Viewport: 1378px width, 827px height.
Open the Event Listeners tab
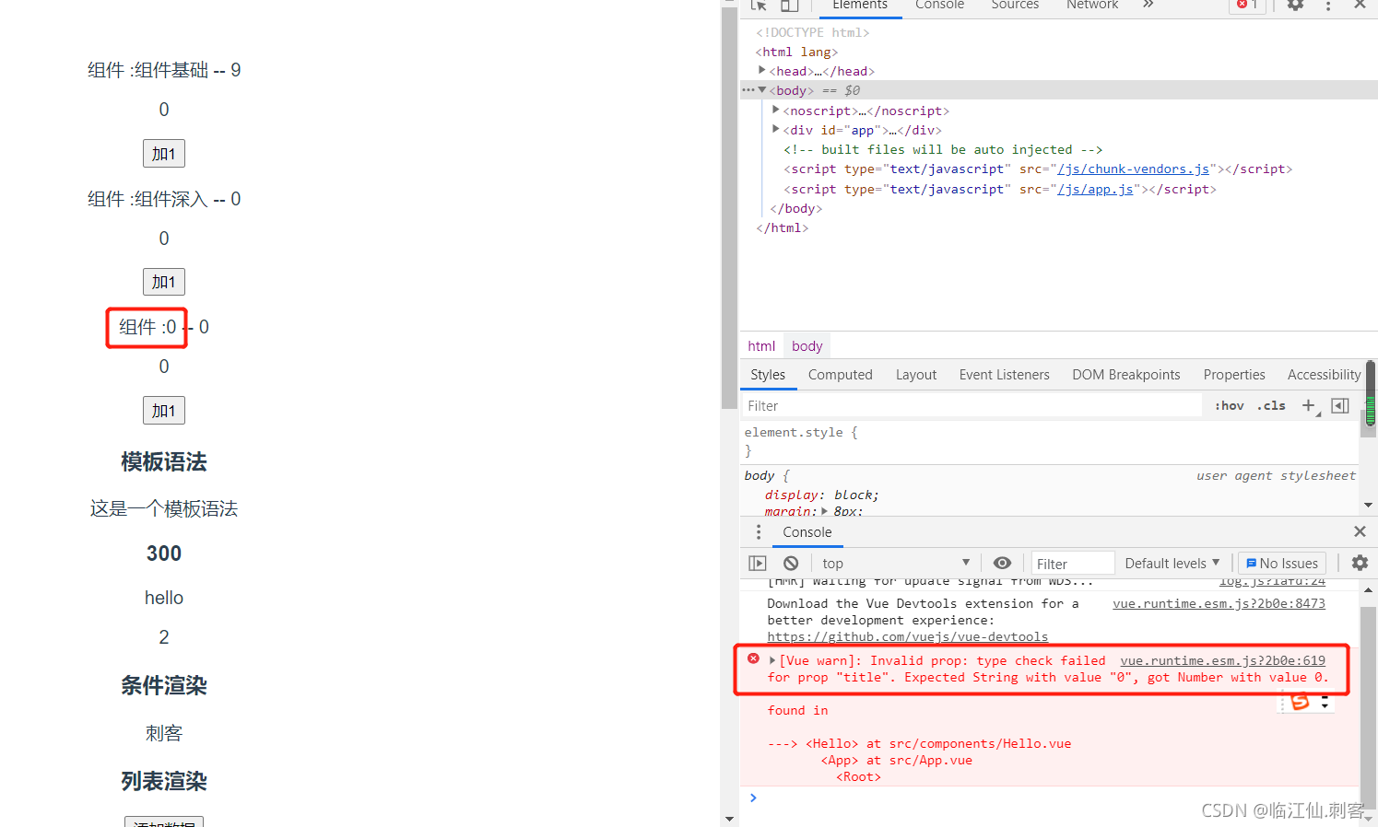coord(1004,375)
